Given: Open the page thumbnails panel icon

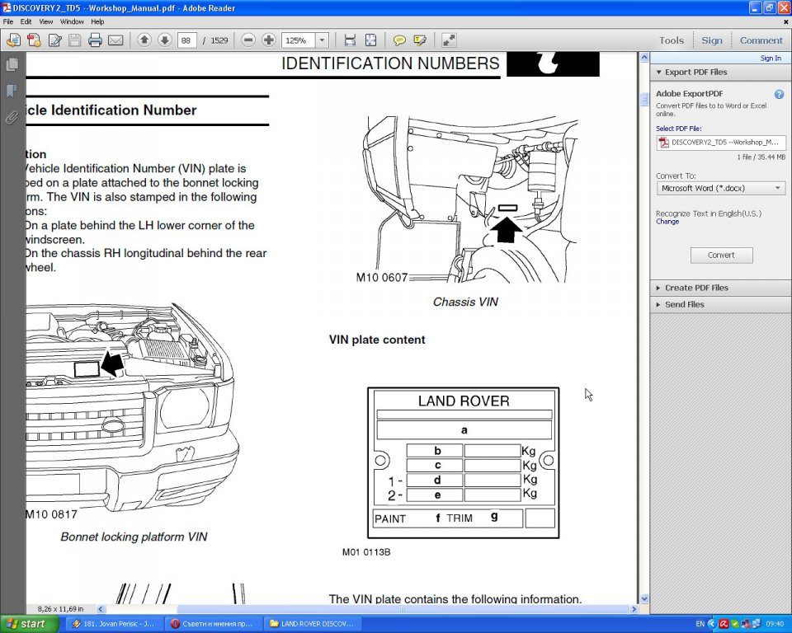Looking at the screenshot, I should [x=12, y=64].
